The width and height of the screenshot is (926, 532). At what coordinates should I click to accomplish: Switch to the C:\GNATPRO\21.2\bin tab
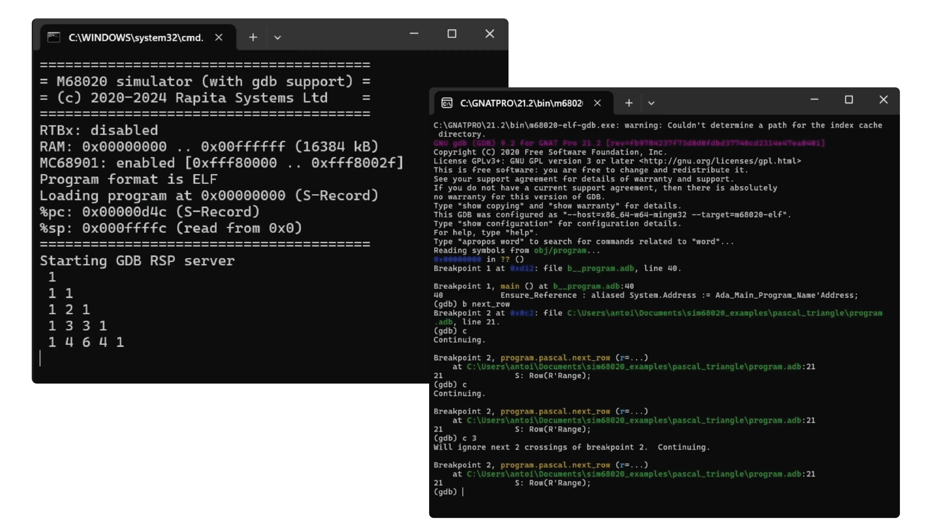click(x=520, y=103)
